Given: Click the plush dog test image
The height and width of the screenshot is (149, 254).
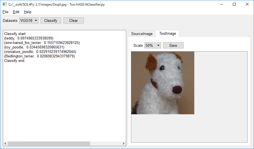Looking at the screenshot, I should 163,83.
